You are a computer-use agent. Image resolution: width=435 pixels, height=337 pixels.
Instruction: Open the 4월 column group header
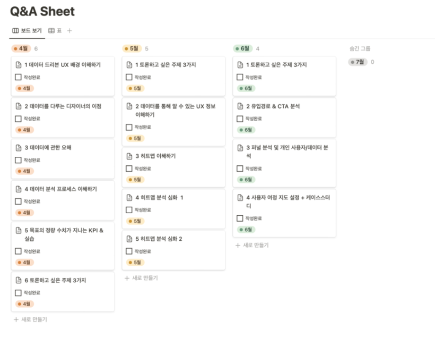(x=22, y=48)
